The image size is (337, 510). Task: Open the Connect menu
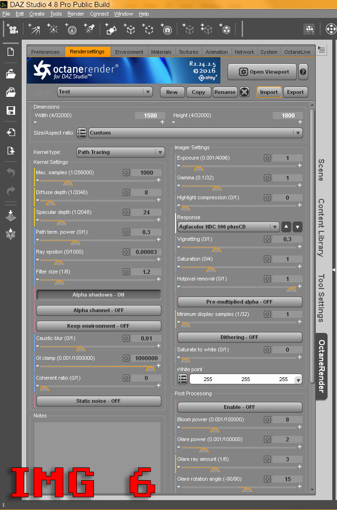99,14
